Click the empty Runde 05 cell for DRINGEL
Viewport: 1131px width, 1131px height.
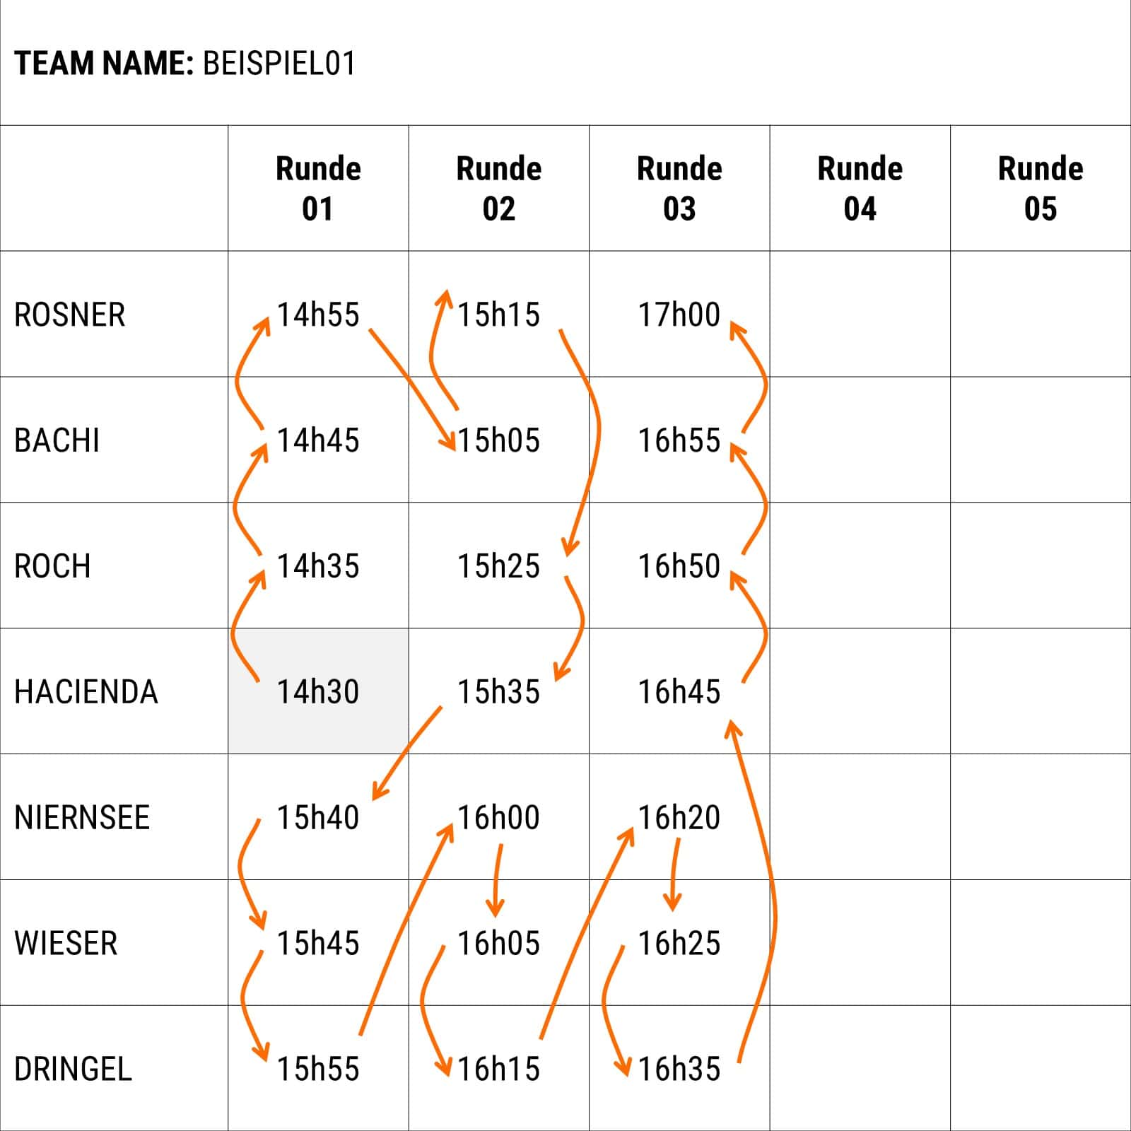tap(1041, 1068)
